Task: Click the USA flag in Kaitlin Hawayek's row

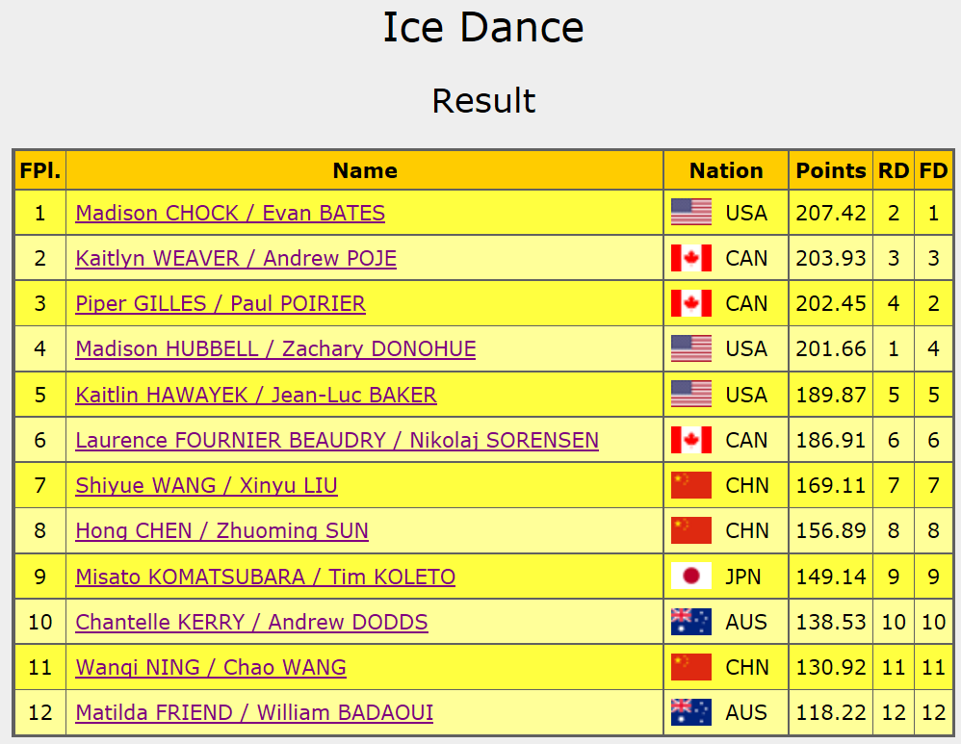Action: point(690,395)
